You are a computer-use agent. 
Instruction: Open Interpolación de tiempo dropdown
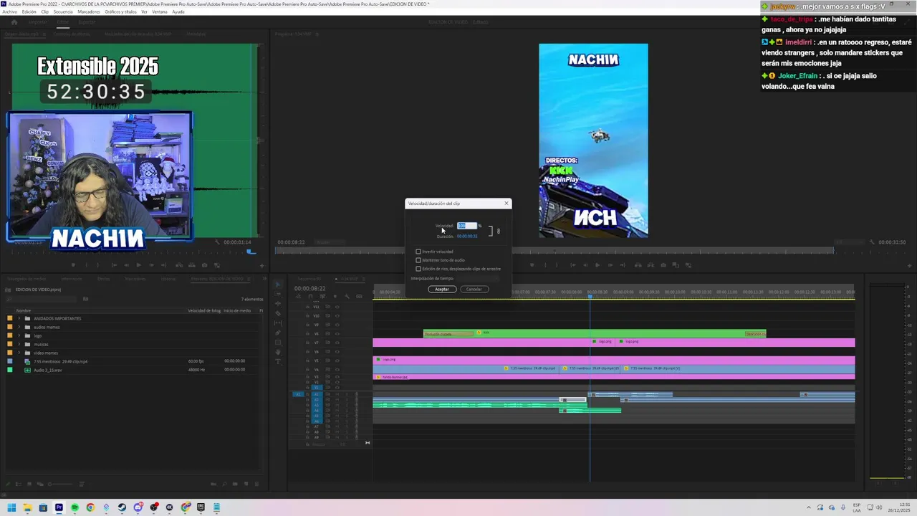pos(478,279)
